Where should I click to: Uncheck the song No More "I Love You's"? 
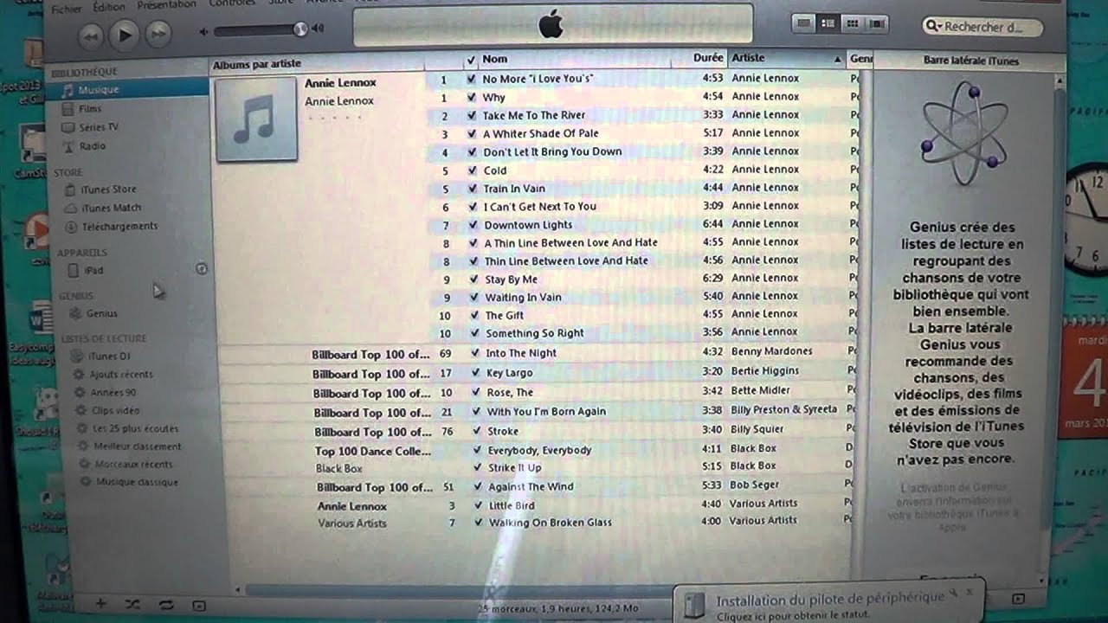(x=471, y=79)
